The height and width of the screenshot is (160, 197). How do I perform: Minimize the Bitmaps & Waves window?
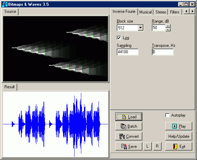pos(180,4)
